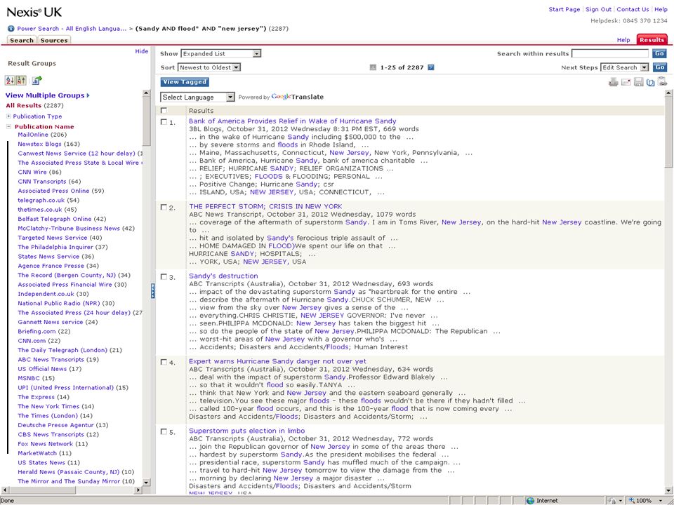
Task: Open Expert warns Hurricane Sandy danger article
Action: point(277,361)
